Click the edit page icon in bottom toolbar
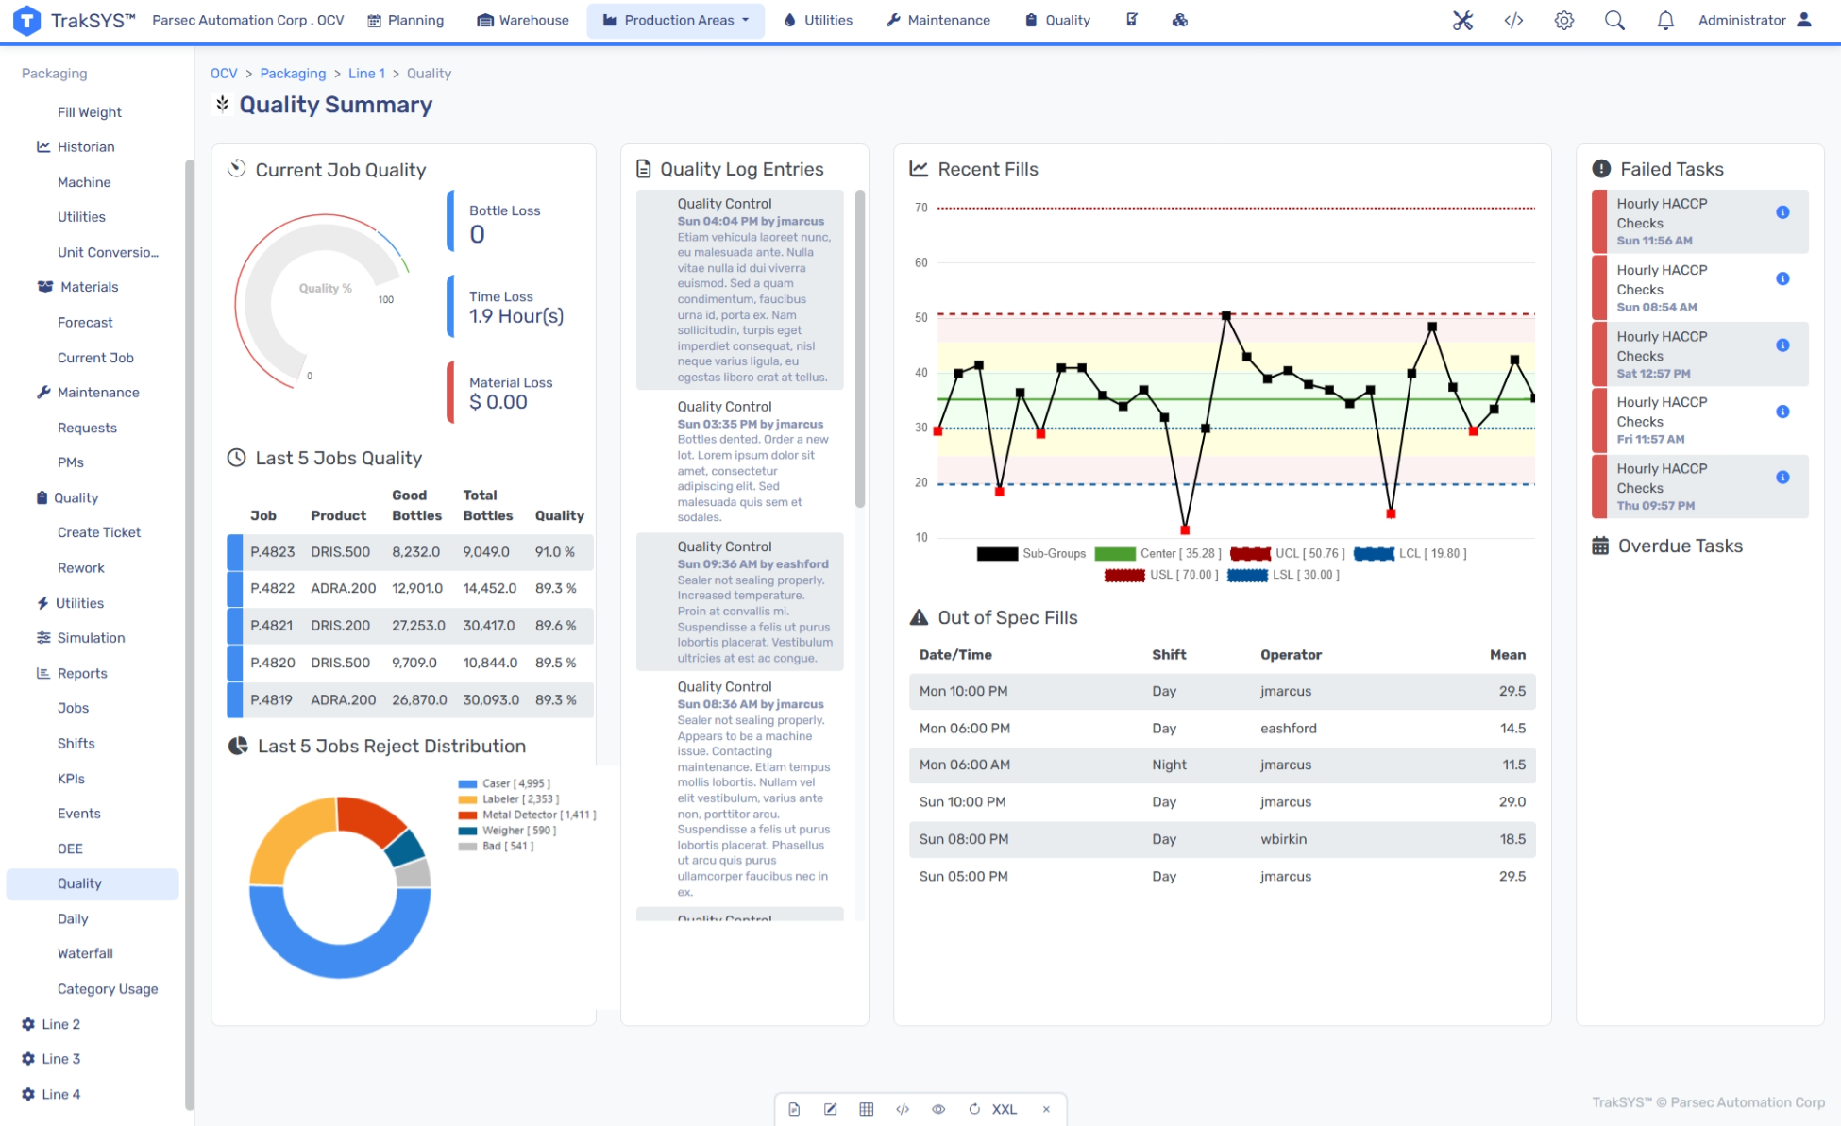Screen dimensions: 1841x1126 click(x=830, y=1109)
